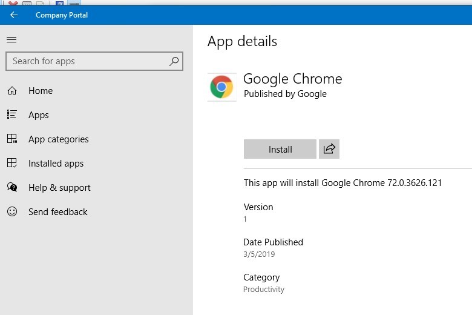Click the Apps list icon
The height and width of the screenshot is (315, 472).
[12, 114]
